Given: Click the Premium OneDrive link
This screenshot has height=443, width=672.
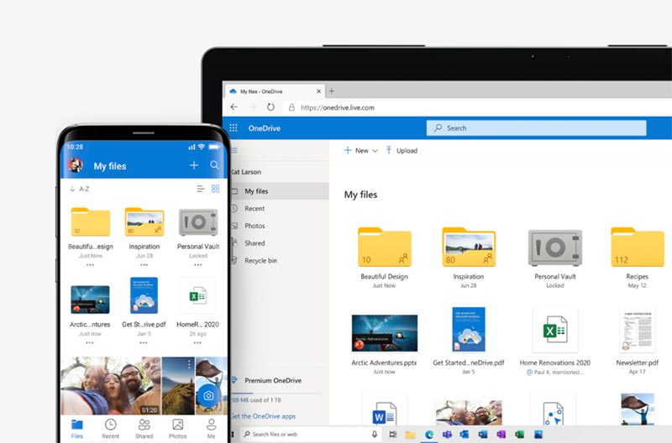Looking at the screenshot, I should point(272,380).
